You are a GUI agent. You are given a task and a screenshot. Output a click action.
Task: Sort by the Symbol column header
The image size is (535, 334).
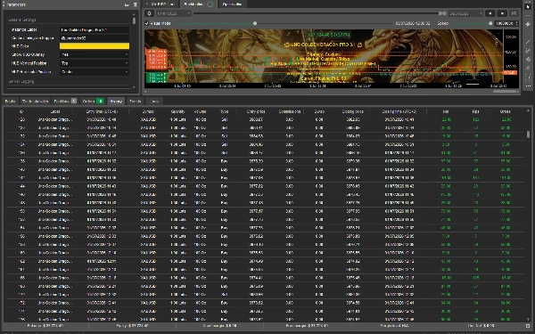148,111
